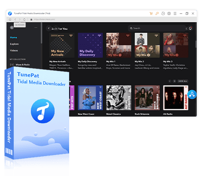The image size is (203, 176).
Task: Click the My New Arrivals title link
Action: point(58,62)
